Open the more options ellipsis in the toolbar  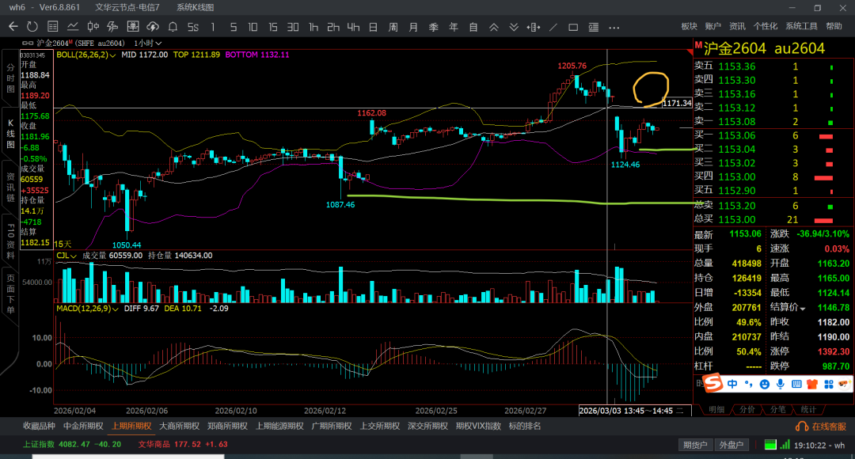click(x=614, y=27)
